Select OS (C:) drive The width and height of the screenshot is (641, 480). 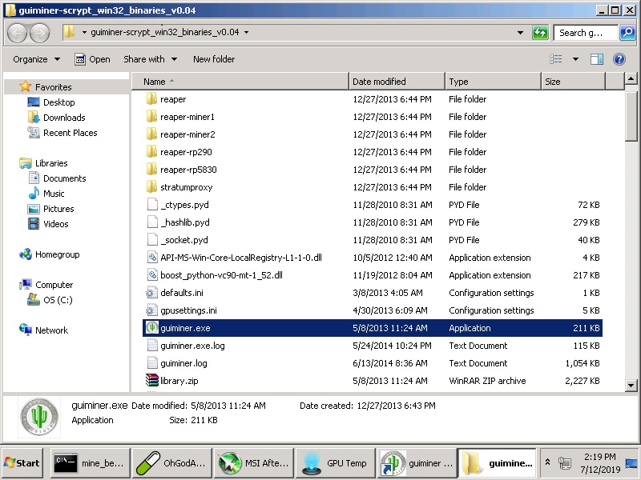[58, 300]
